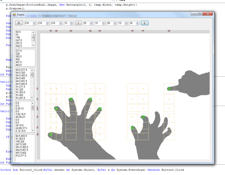Viewport: 225px width, 175px height.
Task: Click the highlighted button labeled 2
Action: 145,23
